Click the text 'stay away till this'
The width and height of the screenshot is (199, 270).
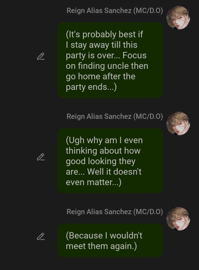pyautogui.click(x=104, y=44)
